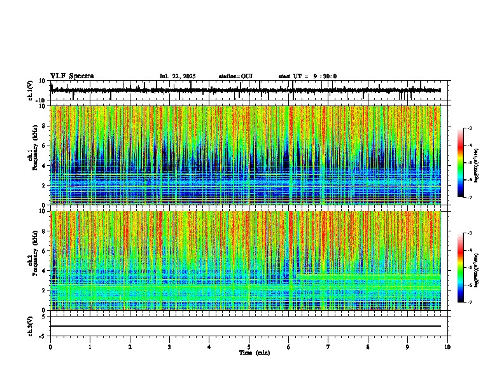504x389 pixels.
Task: Click time axis tick label '2'
Action: click(x=130, y=346)
